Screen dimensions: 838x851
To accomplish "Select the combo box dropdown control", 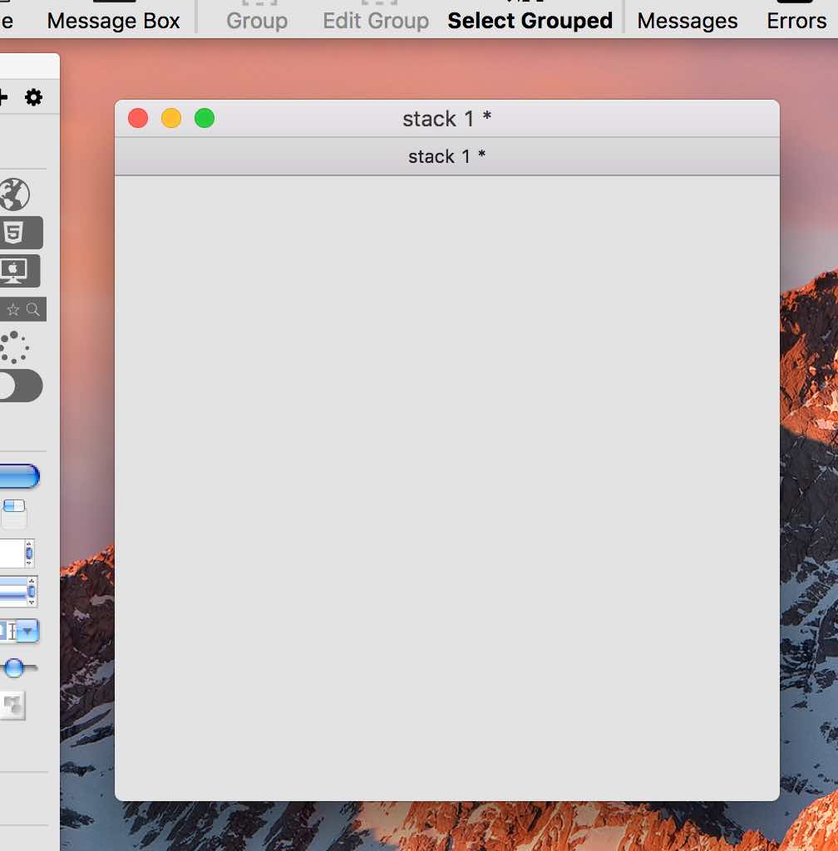I will [x=20, y=632].
